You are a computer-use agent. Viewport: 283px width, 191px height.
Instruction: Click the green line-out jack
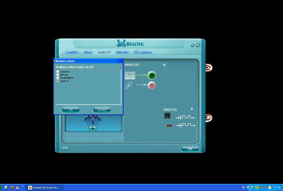tap(151, 75)
